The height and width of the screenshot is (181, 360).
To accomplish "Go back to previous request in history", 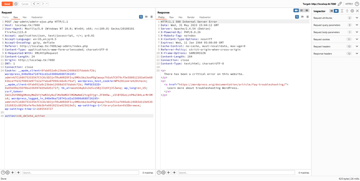I will point(34,4).
